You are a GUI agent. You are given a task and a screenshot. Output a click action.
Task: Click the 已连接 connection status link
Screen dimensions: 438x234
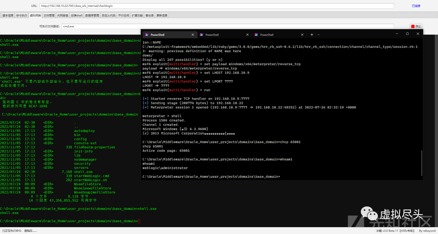[416, 6]
